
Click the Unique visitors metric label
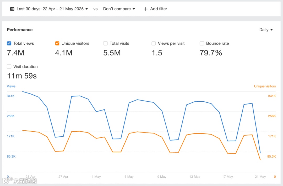click(75, 43)
